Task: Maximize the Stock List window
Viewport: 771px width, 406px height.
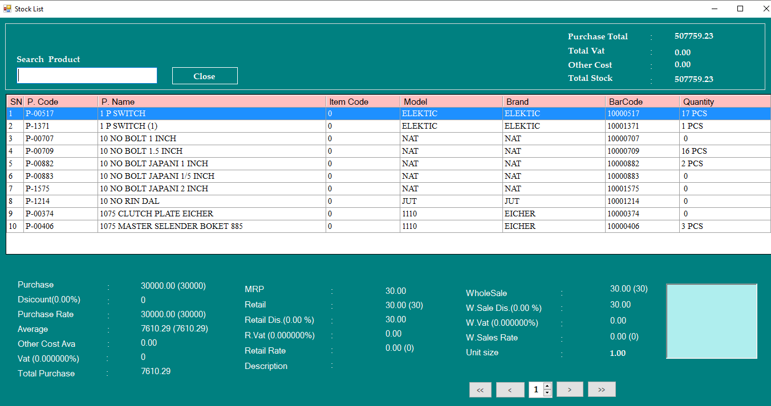Action: tap(740, 9)
